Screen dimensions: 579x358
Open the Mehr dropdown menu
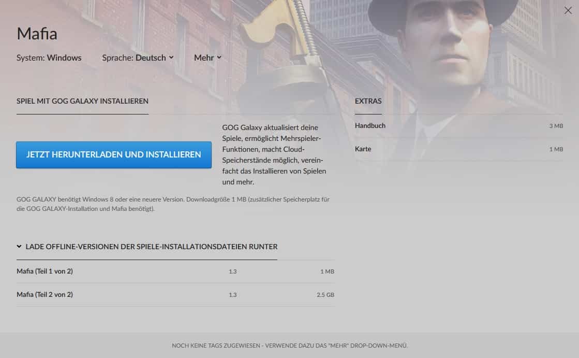[x=207, y=58]
